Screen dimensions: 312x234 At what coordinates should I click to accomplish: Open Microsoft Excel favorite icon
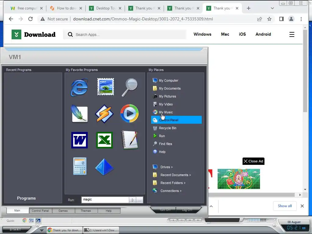coord(105,140)
